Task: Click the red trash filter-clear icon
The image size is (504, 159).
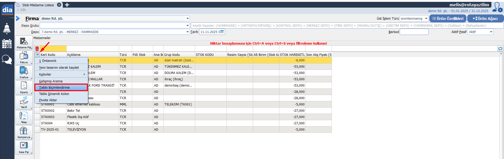Action: click(37, 49)
